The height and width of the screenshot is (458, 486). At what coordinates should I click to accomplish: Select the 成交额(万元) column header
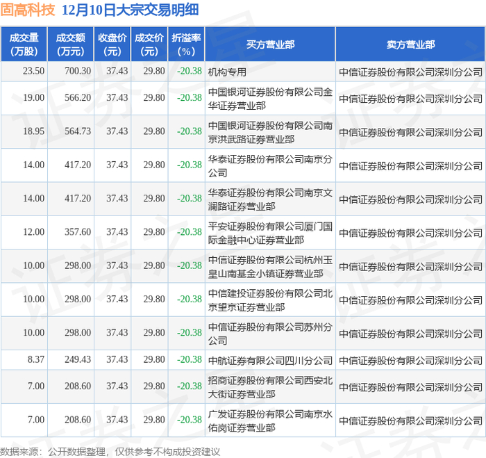pyautogui.click(x=70, y=44)
